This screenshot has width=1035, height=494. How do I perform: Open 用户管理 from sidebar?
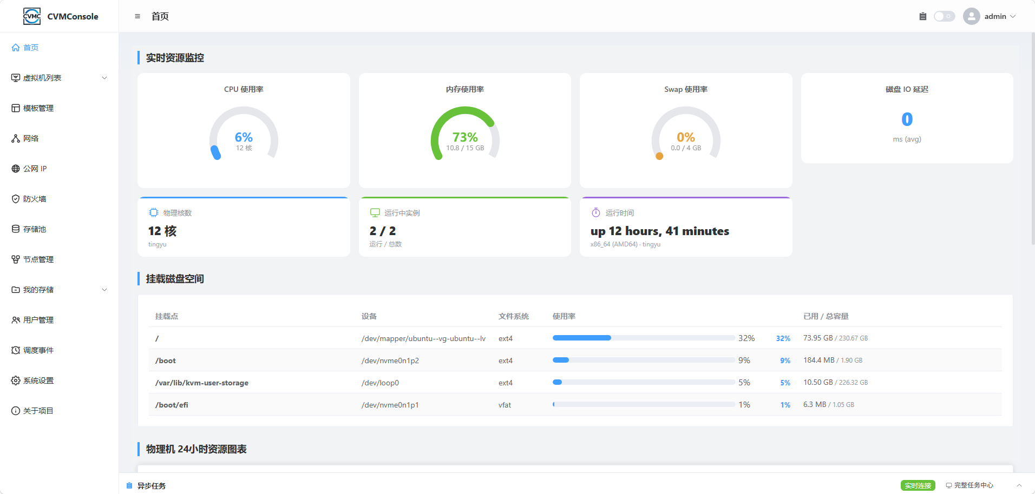click(38, 320)
